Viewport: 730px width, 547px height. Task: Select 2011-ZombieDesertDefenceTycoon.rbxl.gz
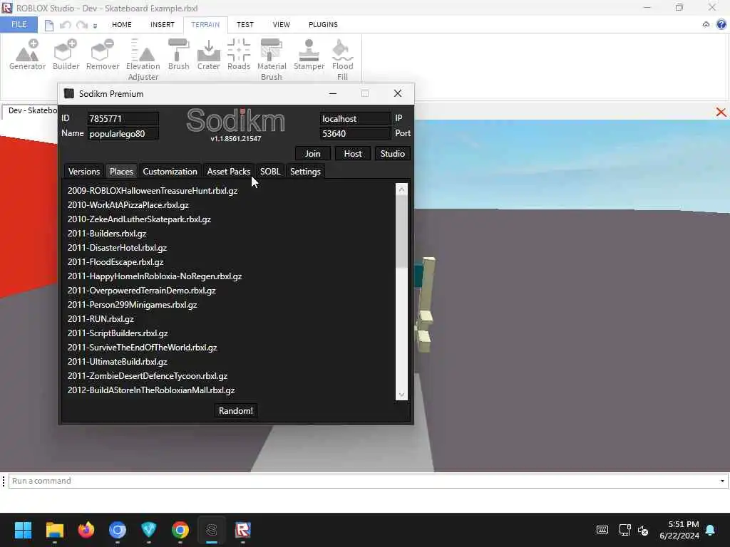pos(148,376)
